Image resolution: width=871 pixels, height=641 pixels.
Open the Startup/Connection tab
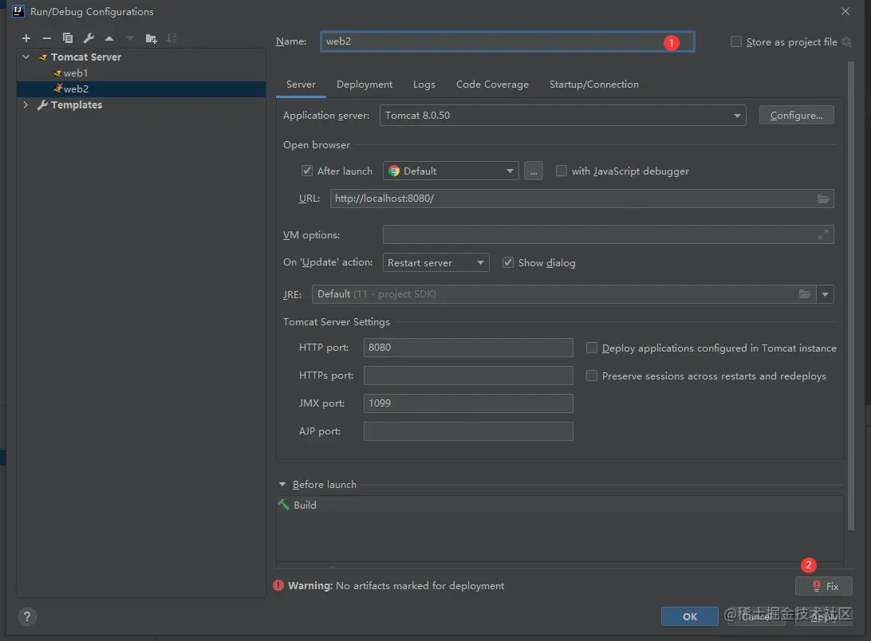(593, 84)
